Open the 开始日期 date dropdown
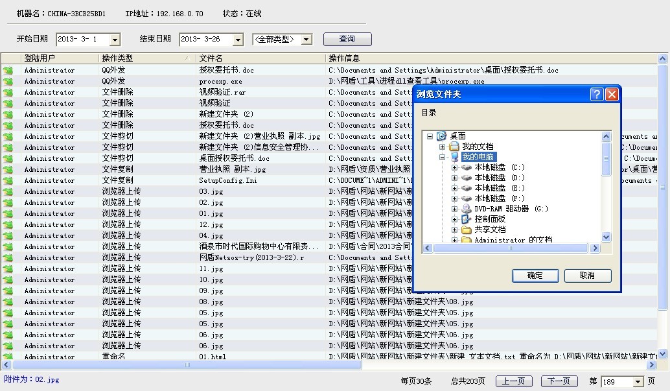This screenshot has width=670, height=391. (115, 40)
